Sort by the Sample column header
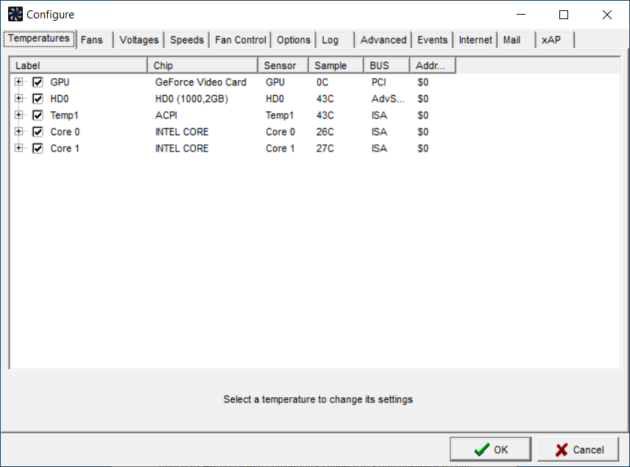The image size is (630, 467). tap(336, 65)
